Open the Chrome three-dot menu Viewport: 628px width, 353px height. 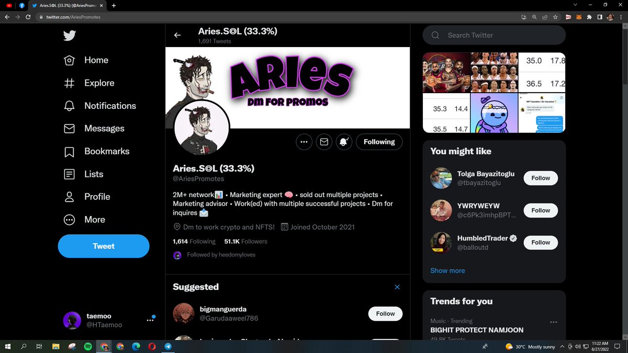[x=621, y=17]
